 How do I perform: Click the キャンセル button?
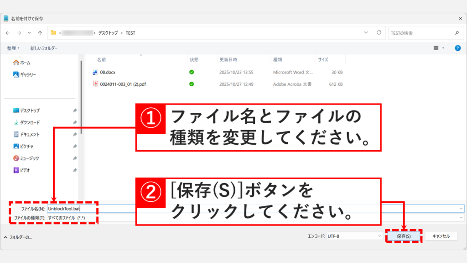pyautogui.click(x=441, y=236)
